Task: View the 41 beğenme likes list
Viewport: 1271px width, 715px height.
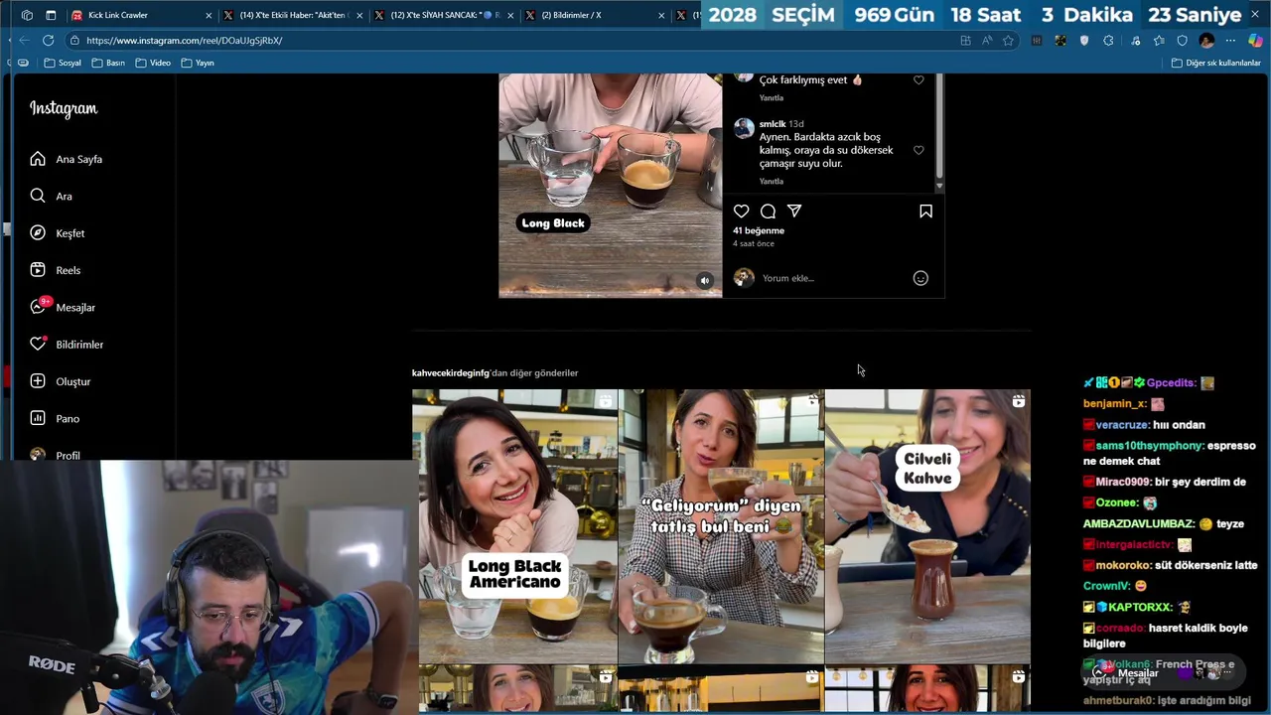Action: click(759, 230)
